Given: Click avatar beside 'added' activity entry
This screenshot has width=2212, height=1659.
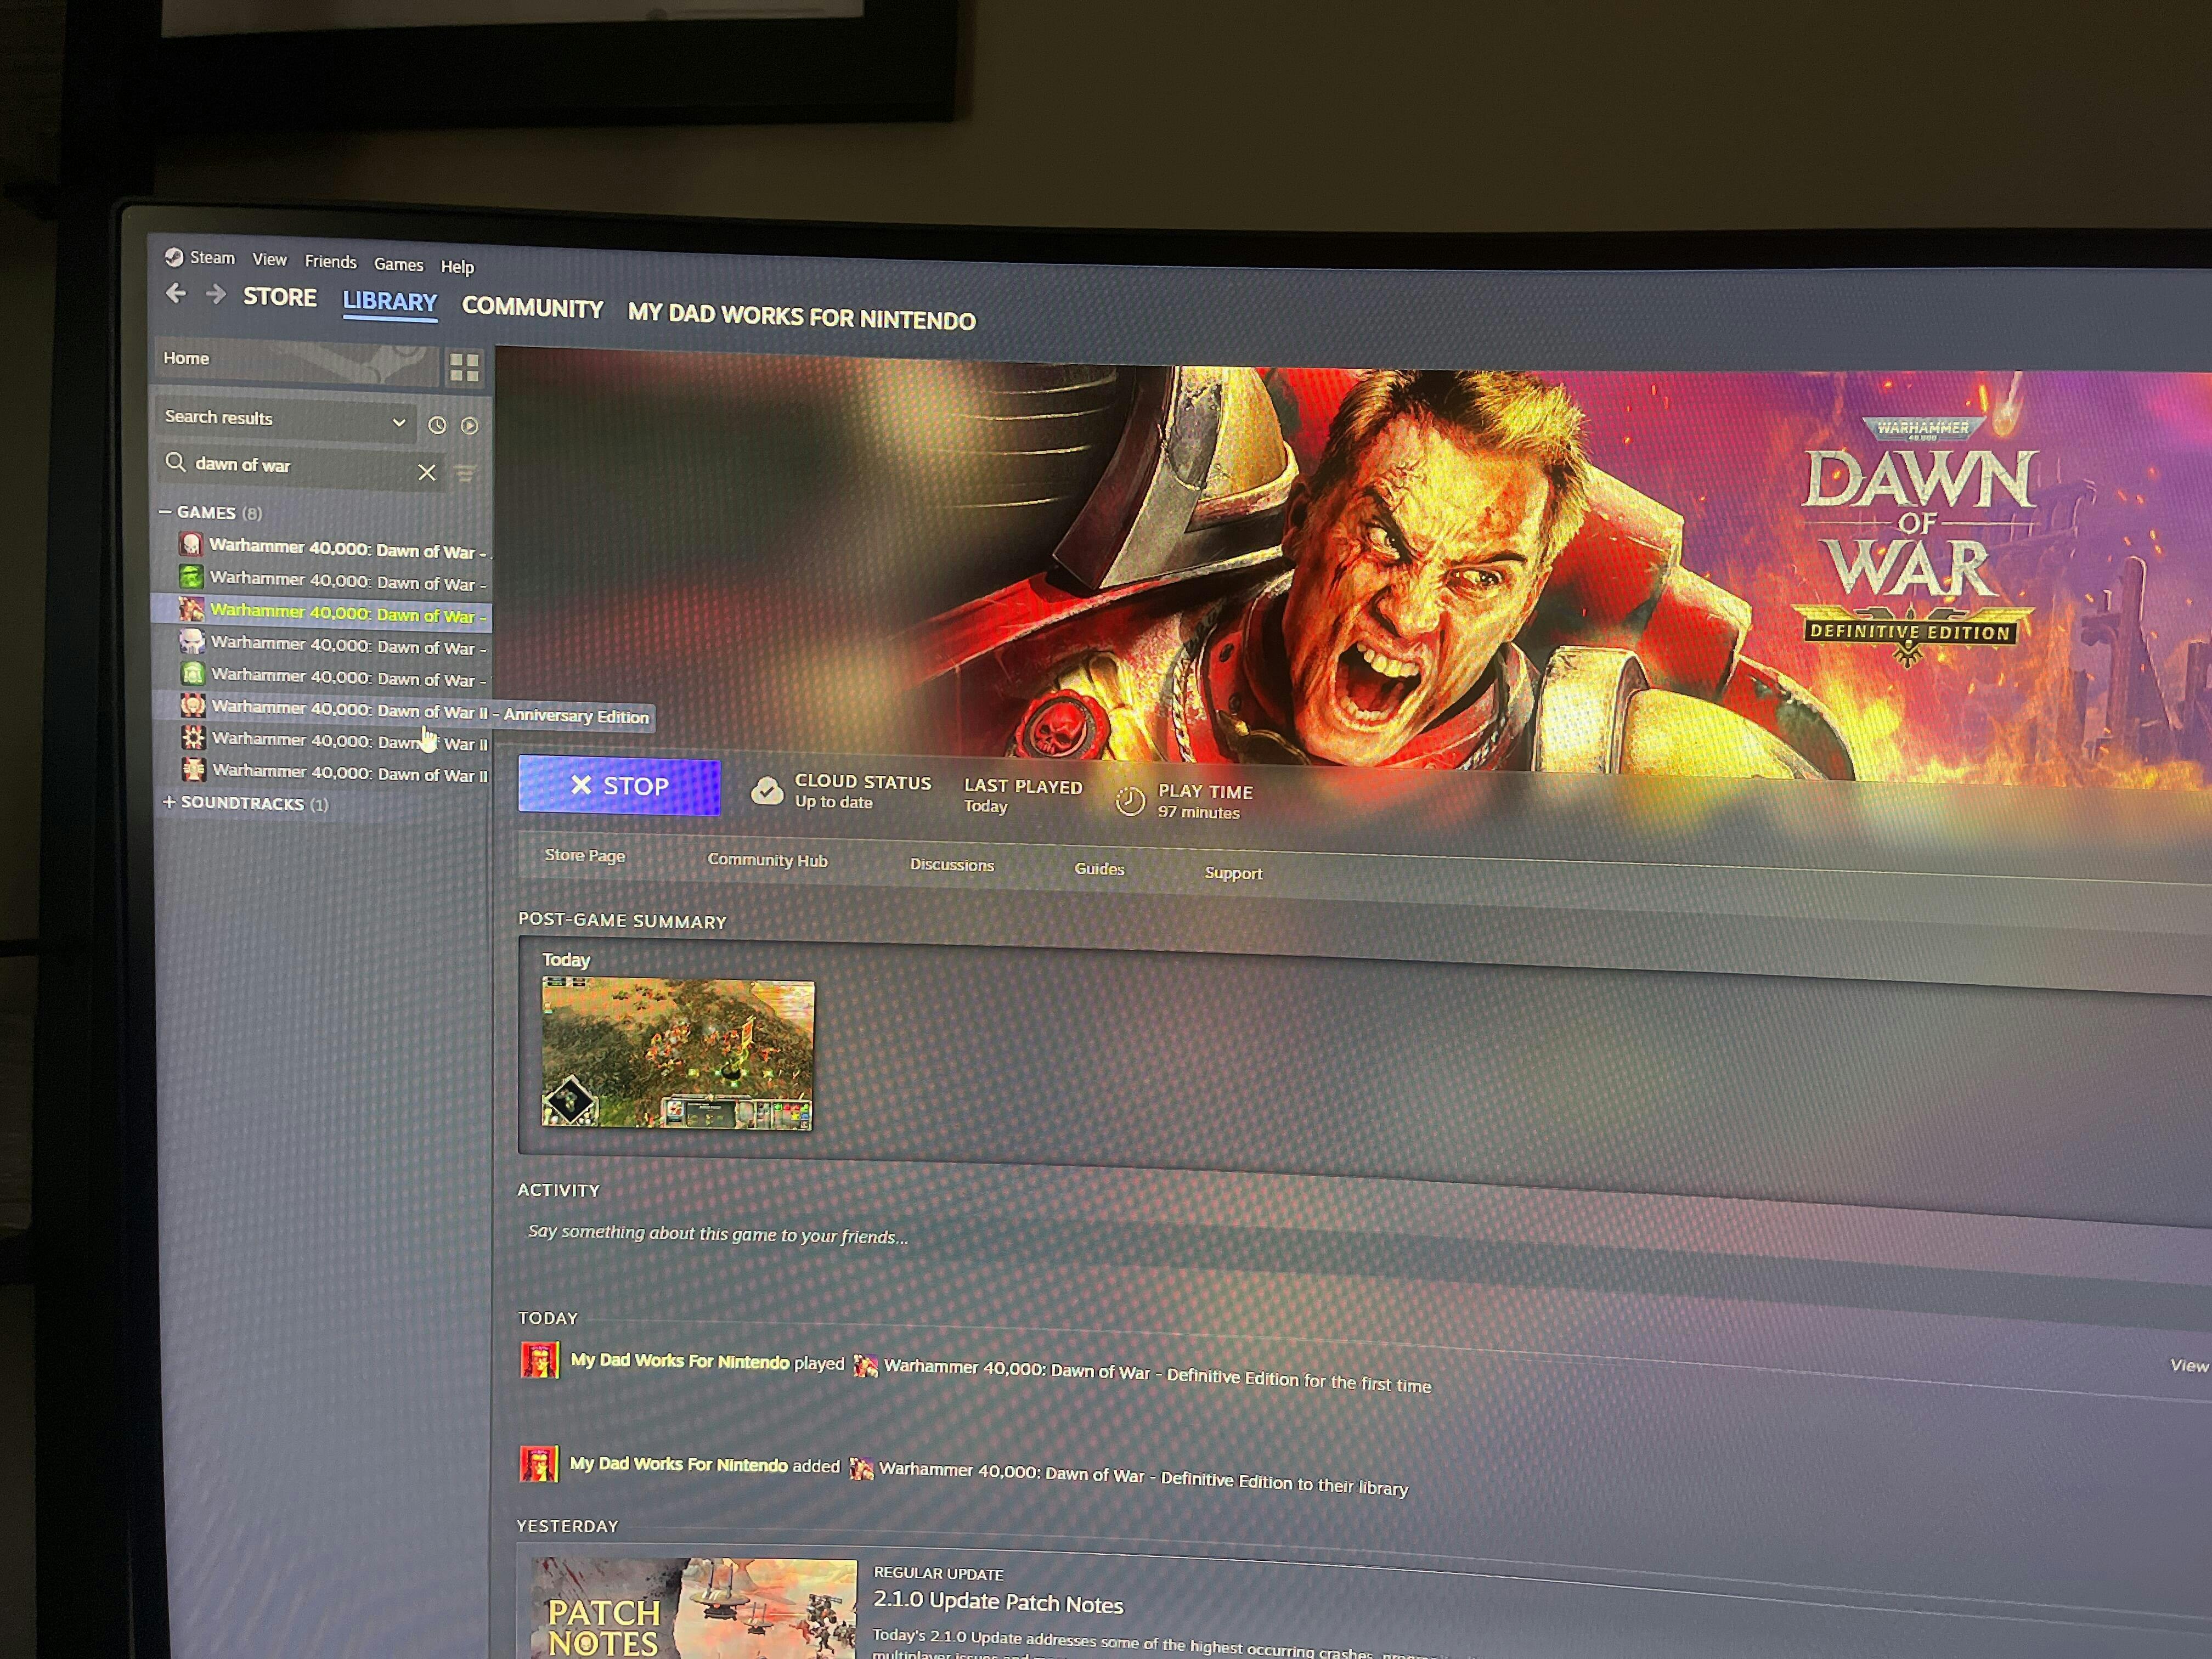Looking at the screenshot, I should coord(538,1464).
